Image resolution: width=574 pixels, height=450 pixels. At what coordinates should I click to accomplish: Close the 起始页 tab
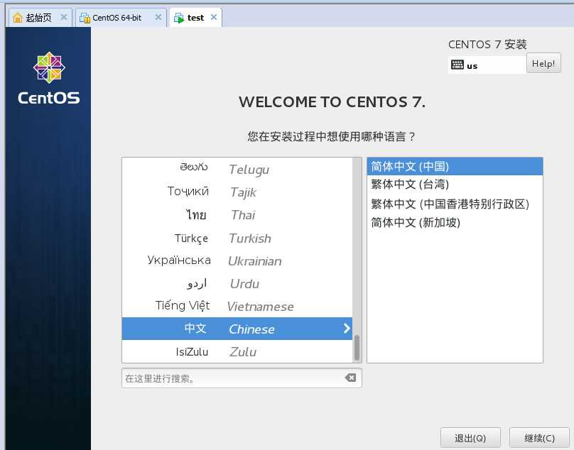64,17
